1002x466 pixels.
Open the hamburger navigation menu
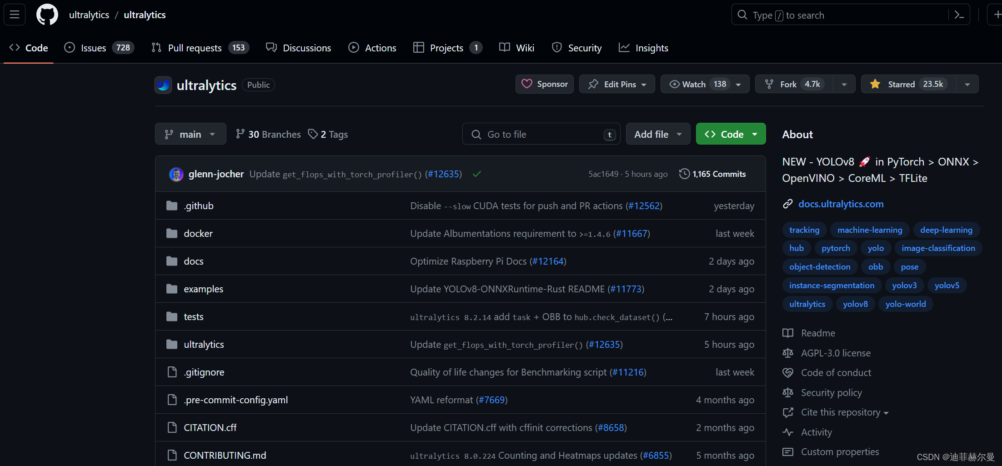(x=15, y=15)
